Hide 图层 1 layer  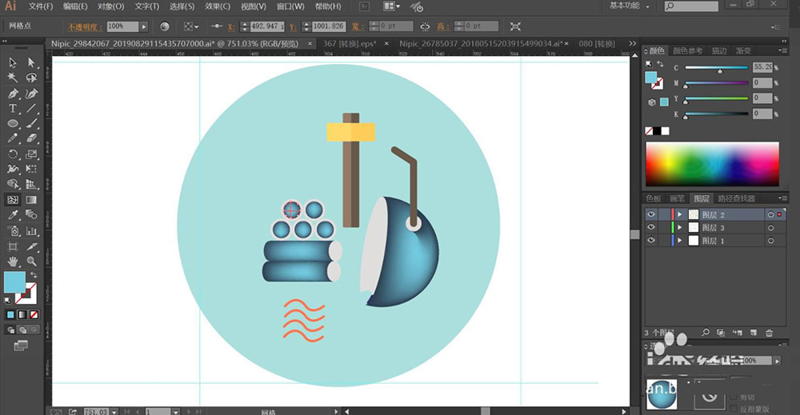[x=651, y=241]
